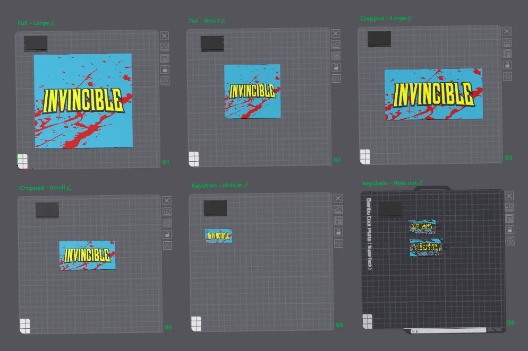
Task: Auto-orient objects on plate 05
Action: pos(338,209)
